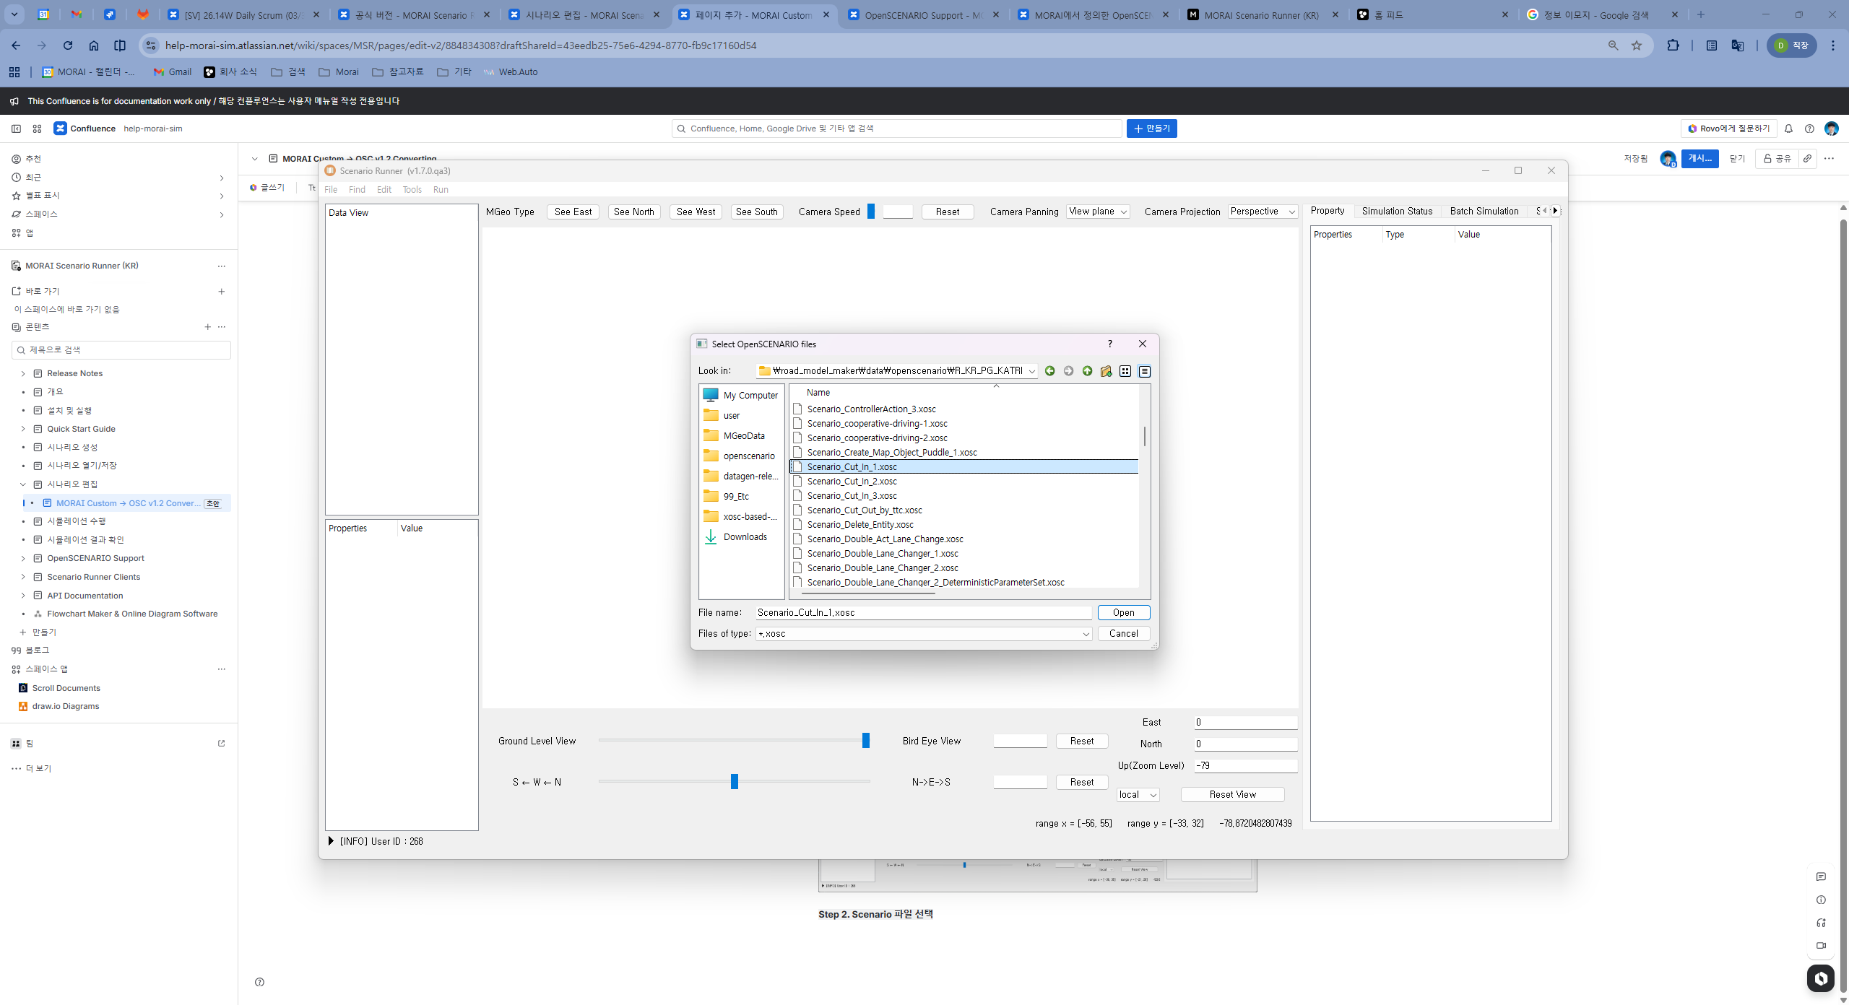Go to parent directory with up arrow
Screen dimensions: 1849x1005
tap(1087, 371)
